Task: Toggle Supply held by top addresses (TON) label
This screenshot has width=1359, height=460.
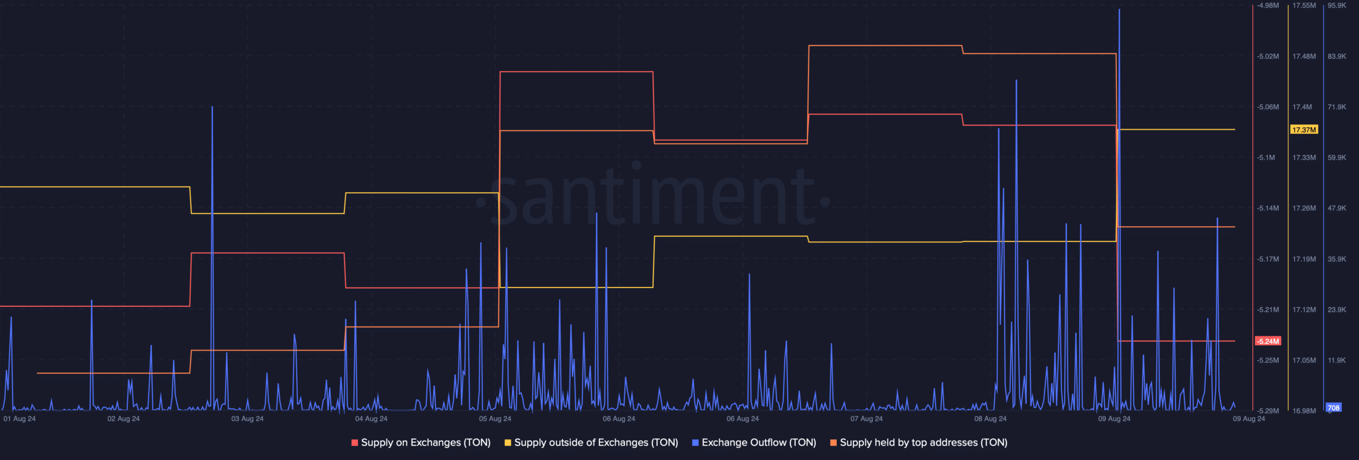Action: click(924, 442)
